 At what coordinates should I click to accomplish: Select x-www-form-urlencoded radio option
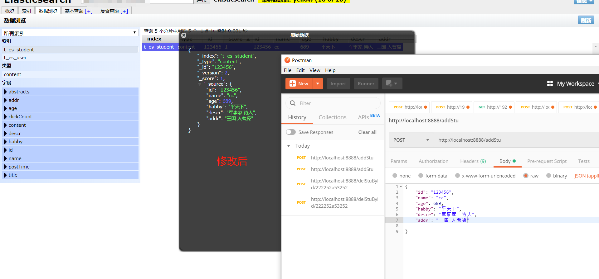click(457, 176)
